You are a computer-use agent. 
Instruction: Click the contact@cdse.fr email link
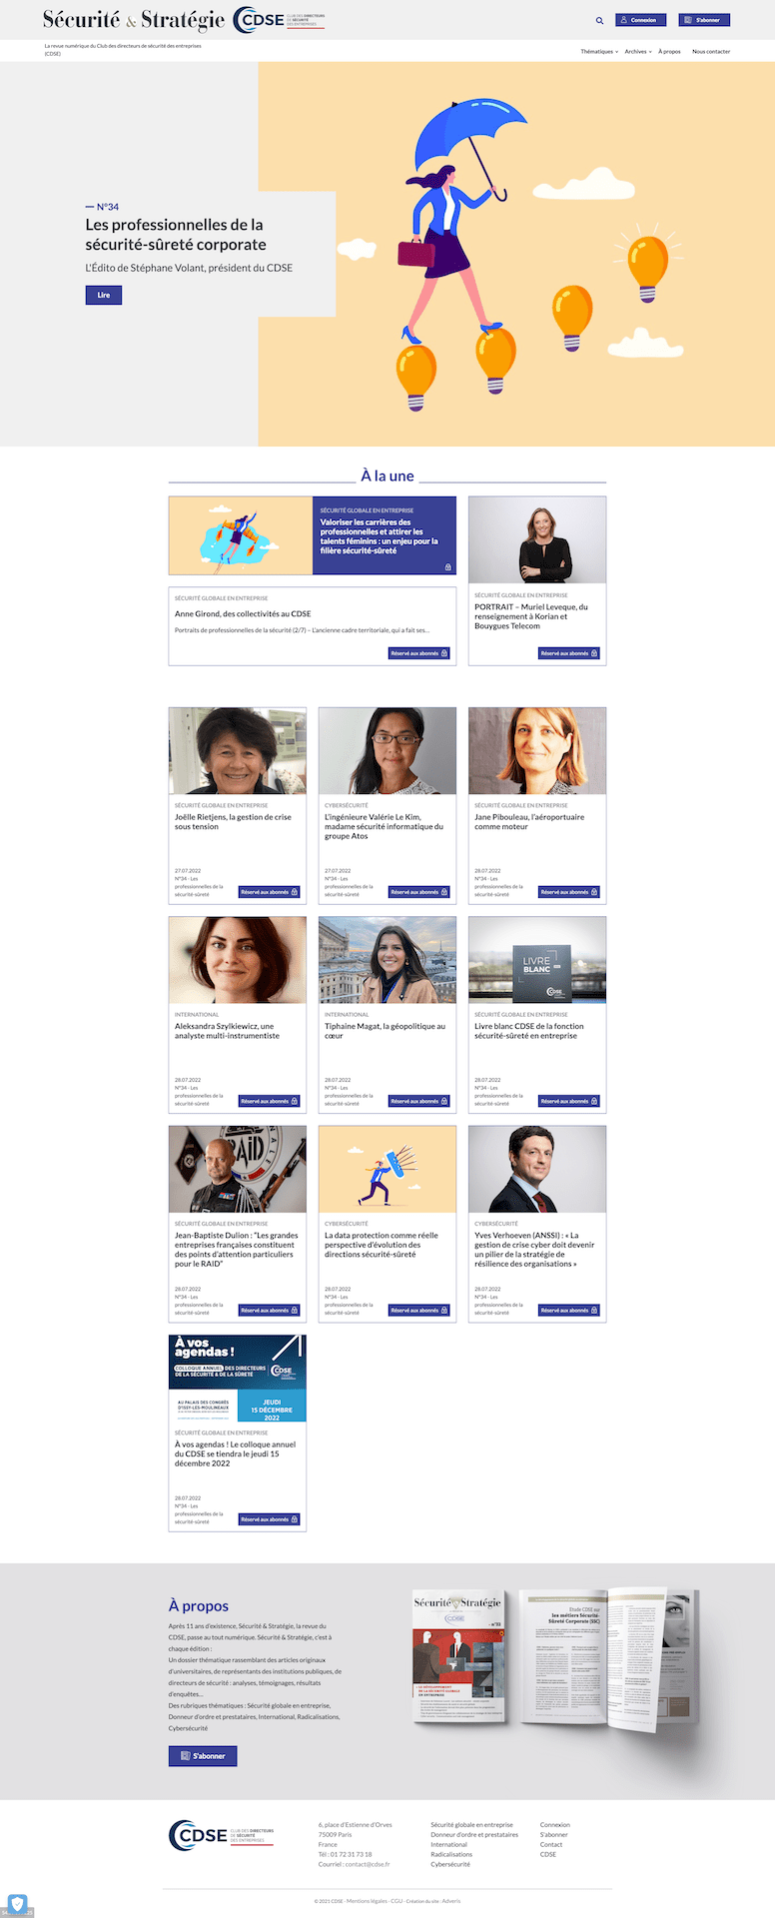[368, 1864]
